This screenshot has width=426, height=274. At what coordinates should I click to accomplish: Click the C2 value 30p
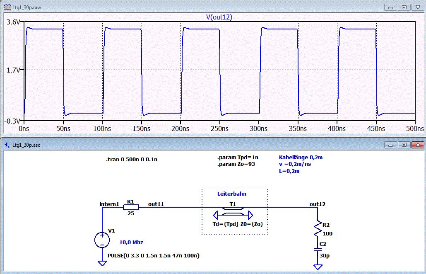[x=325, y=256]
